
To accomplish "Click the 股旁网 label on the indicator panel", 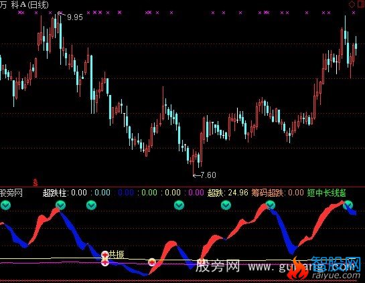I will pos(11,193).
